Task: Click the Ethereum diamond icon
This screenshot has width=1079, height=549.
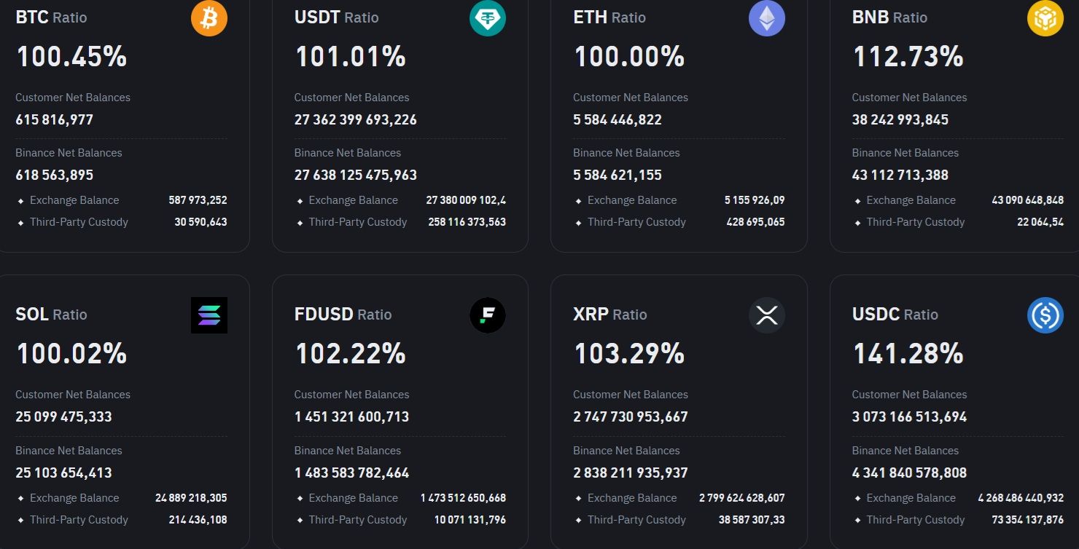Action: click(x=767, y=18)
